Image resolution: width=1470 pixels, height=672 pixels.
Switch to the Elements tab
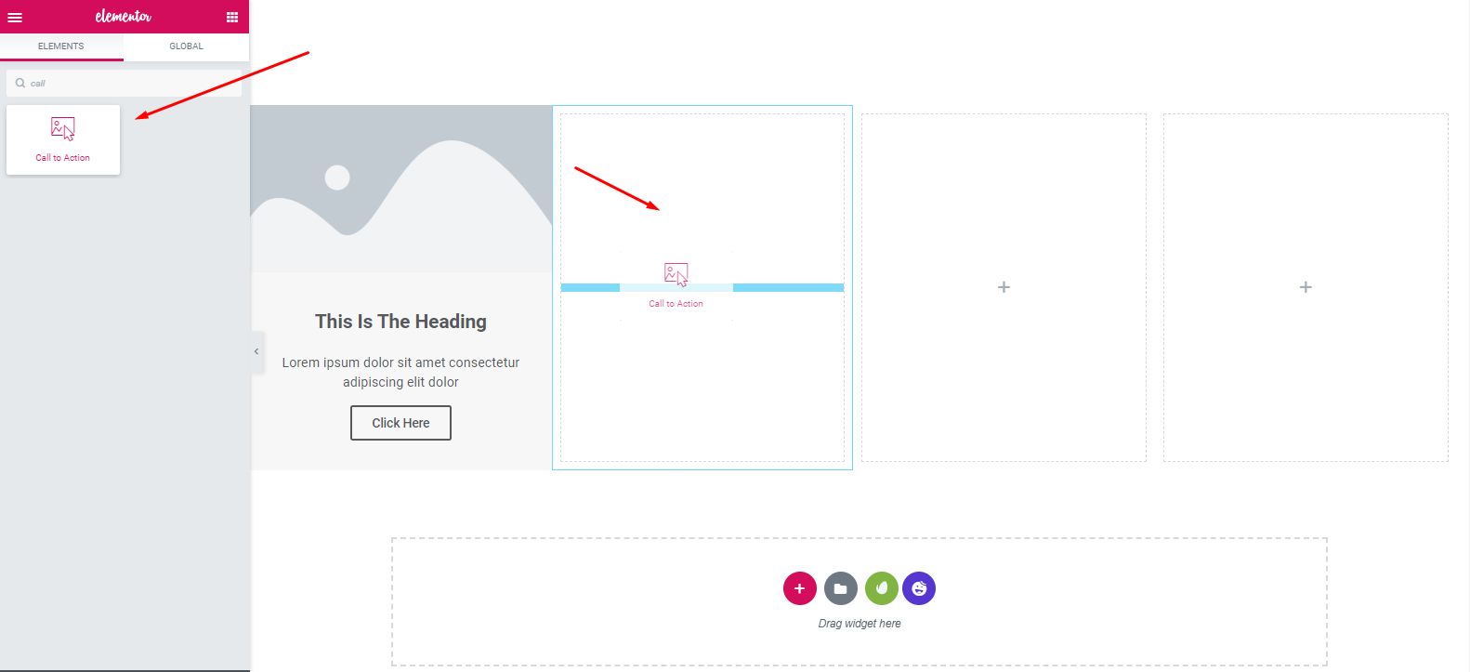pyautogui.click(x=61, y=46)
